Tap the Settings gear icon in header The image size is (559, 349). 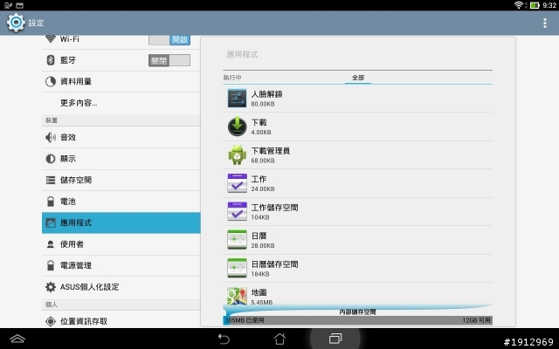pos(16,23)
